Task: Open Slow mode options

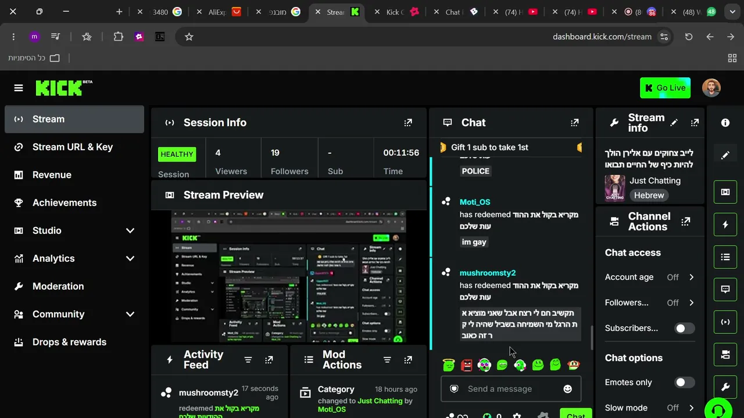Action: (650, 408)
